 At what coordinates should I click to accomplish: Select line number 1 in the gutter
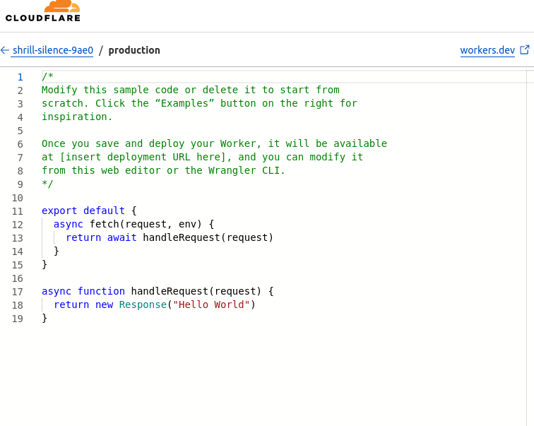coord(20,77)
